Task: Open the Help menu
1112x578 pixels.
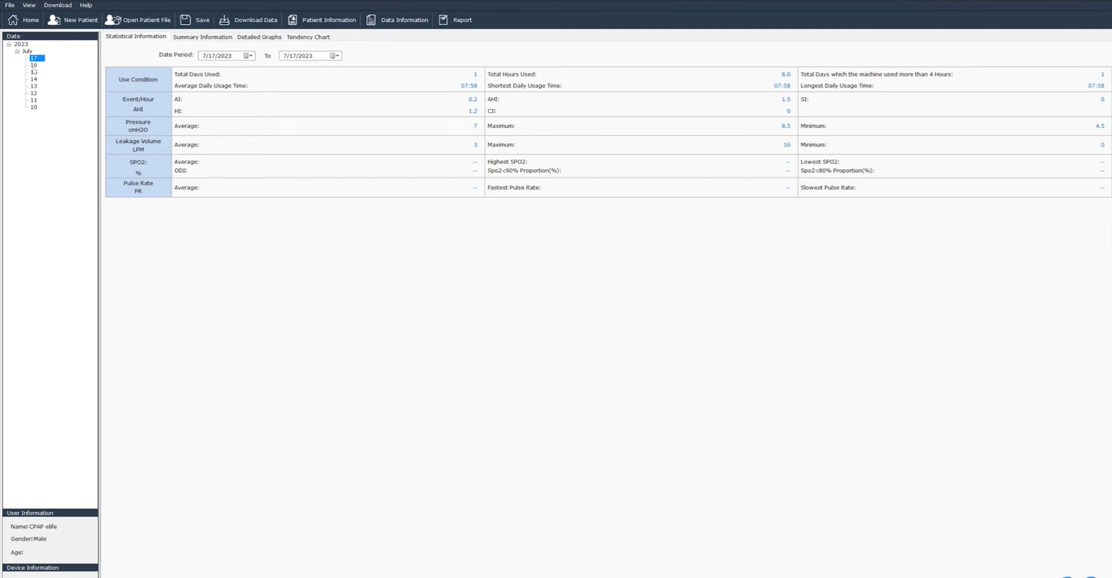Action: pos(86,5)
